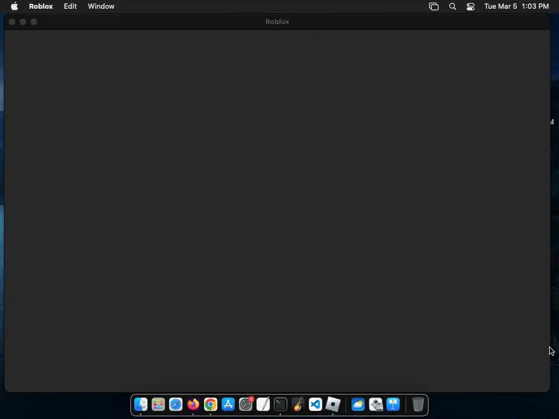
Task: Launch Keynote from the Dock
Action: point(393,404)
